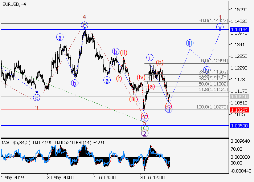Select the purple circled 2 wave label
Image resolution: width=254 pixels, height=182 pixels.
144,133
